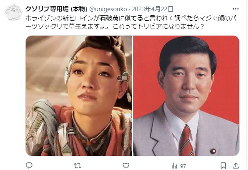Click the bold word 似てる in the tweet
Viewport: 248px width, 170px height.
click(134, 18)
